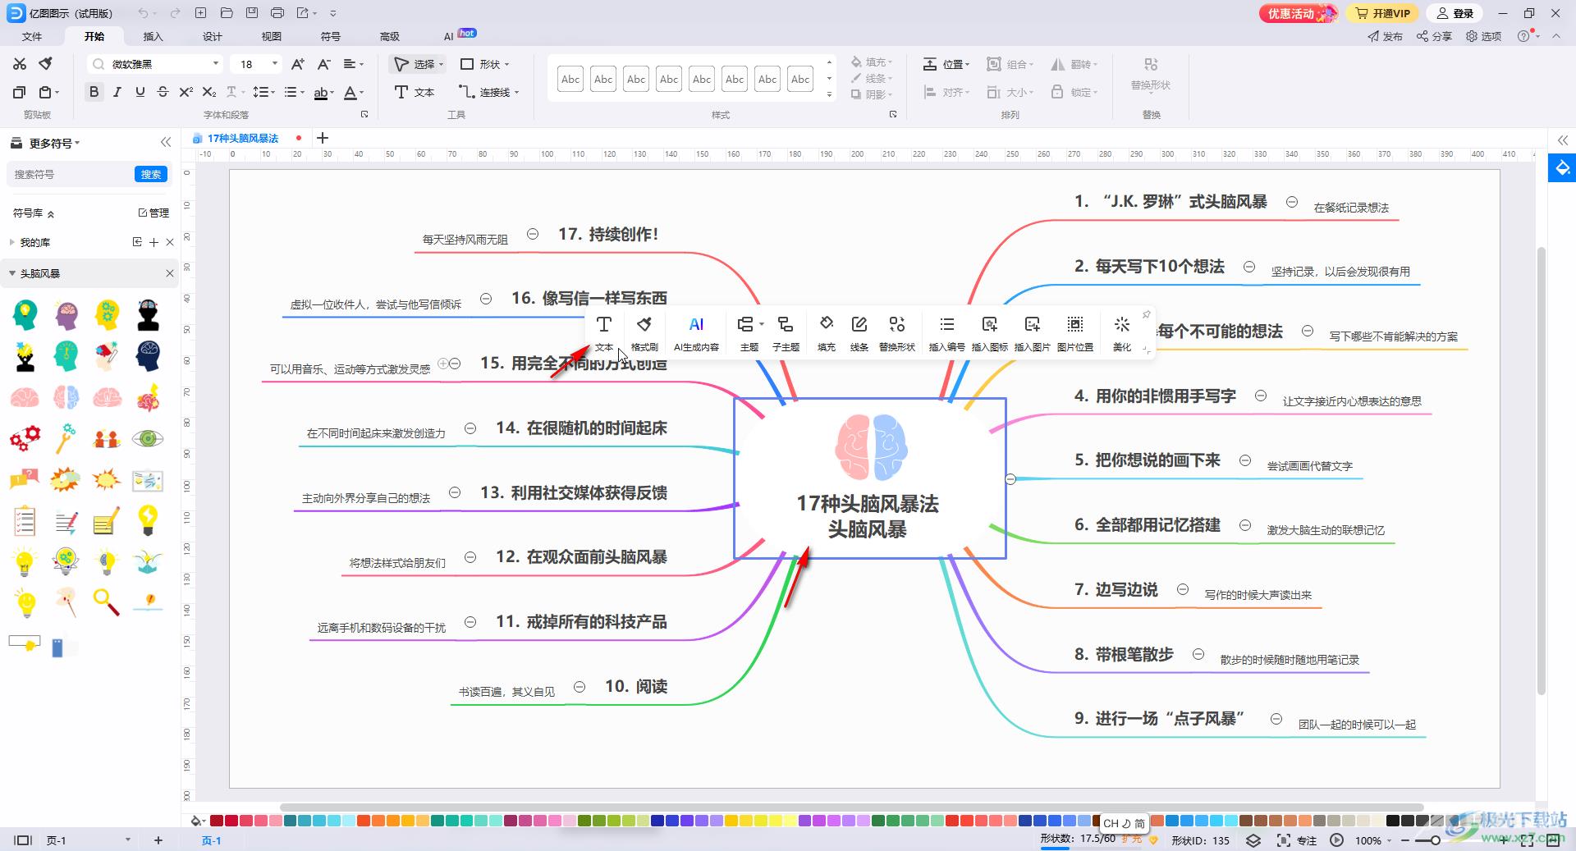Close the 头脑风暴 symbol library

[x=170, y=273]
